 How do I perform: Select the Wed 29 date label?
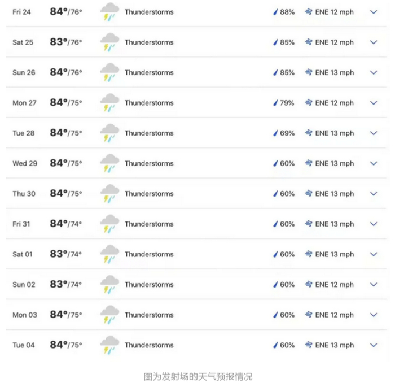(25, 163)
